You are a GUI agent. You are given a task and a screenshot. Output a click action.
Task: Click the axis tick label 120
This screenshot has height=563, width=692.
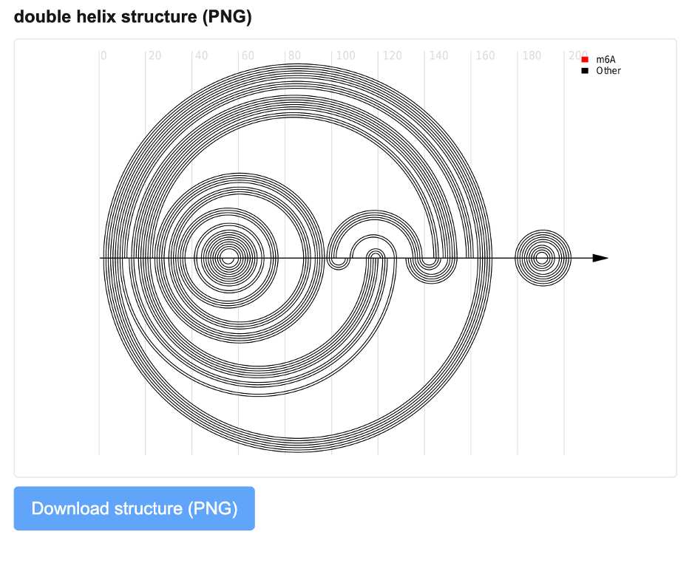[x=391, y=56]
